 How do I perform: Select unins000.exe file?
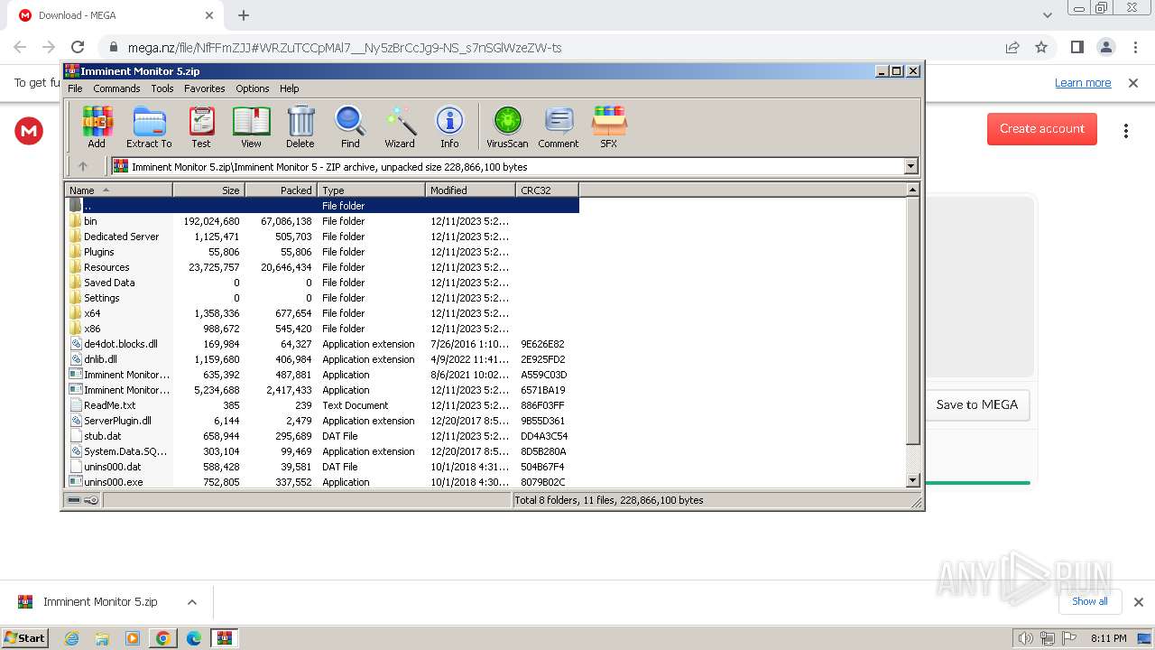coord(321,482)
